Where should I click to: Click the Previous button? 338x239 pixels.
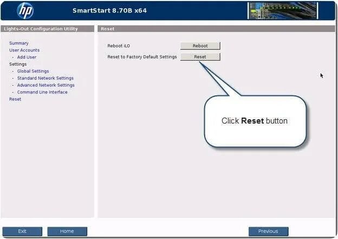coord(268,231)
